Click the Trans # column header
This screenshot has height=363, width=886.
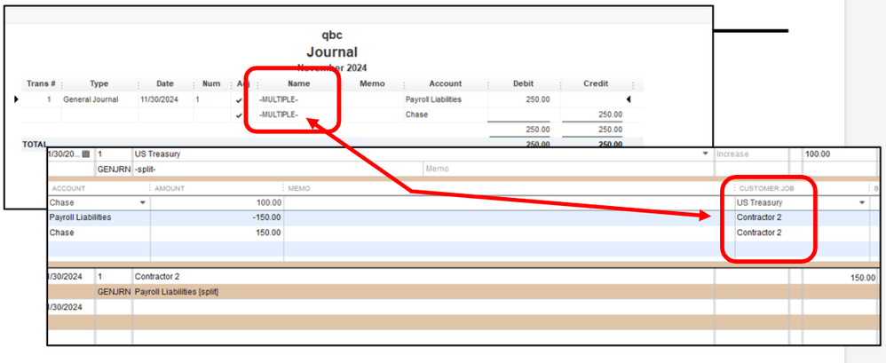tap(41, 83)
